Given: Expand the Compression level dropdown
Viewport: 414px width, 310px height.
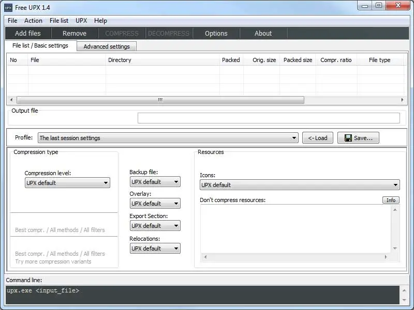Looking at the screenshot, I should pos(67,183).
